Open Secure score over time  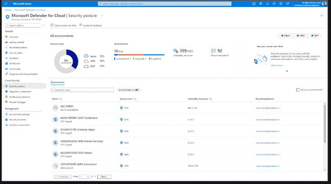pos(63,26)
